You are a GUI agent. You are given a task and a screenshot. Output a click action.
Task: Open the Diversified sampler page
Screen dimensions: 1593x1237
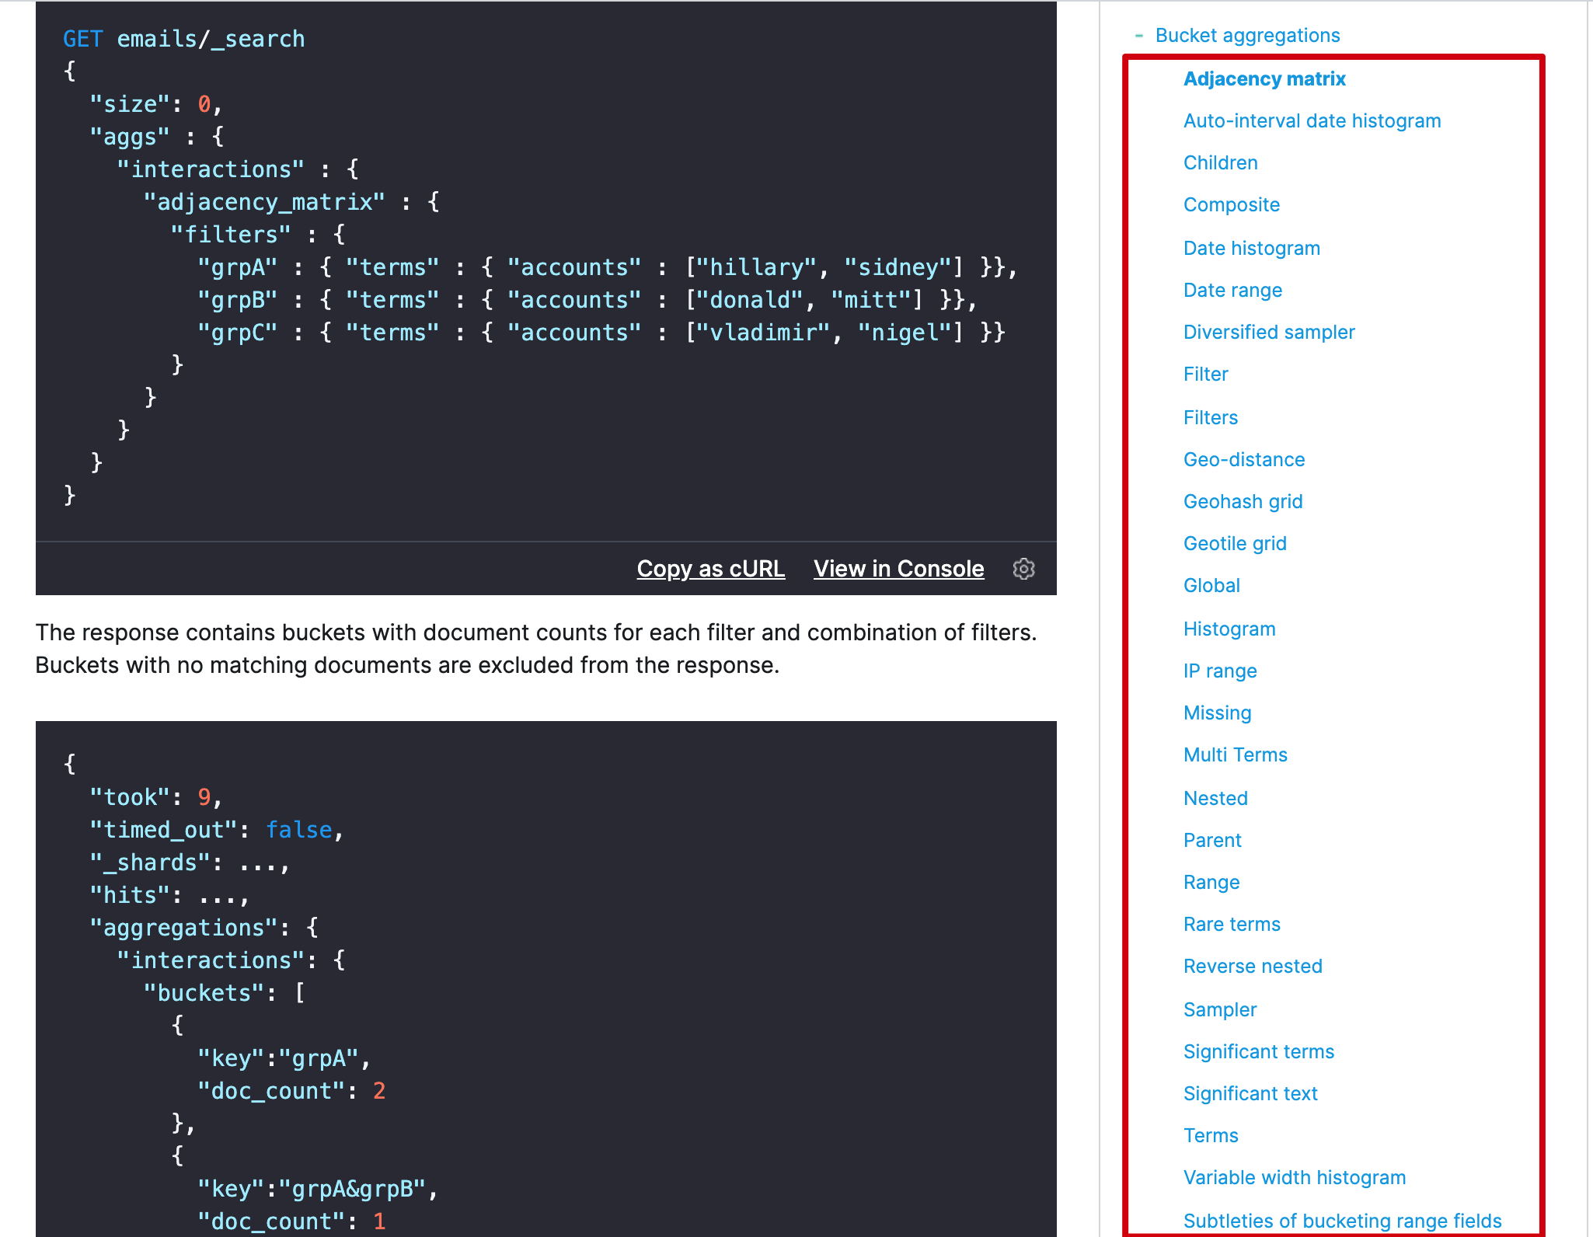click(x=1268, y=332)
